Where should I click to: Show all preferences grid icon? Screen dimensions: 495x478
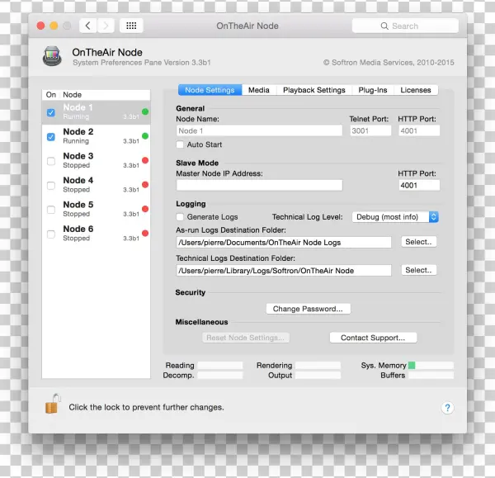(131, 26)
